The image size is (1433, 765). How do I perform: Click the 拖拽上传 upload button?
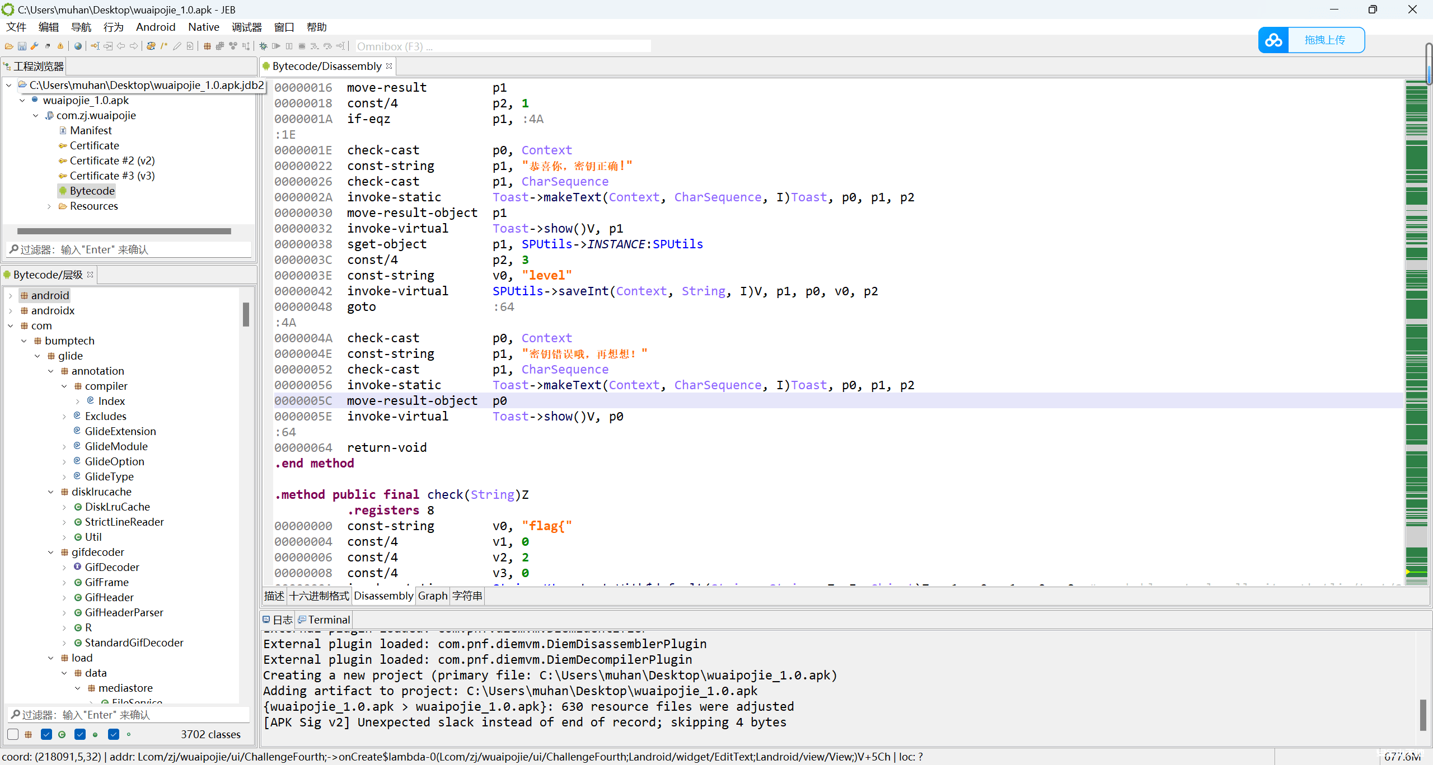point(1324,40)
